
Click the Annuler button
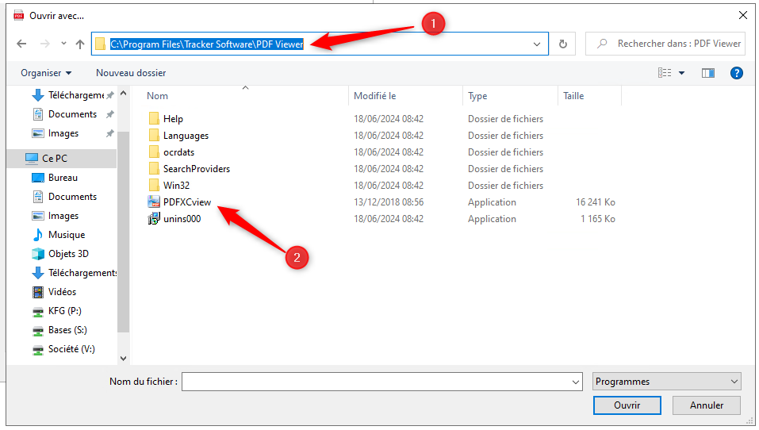(706, 405)
